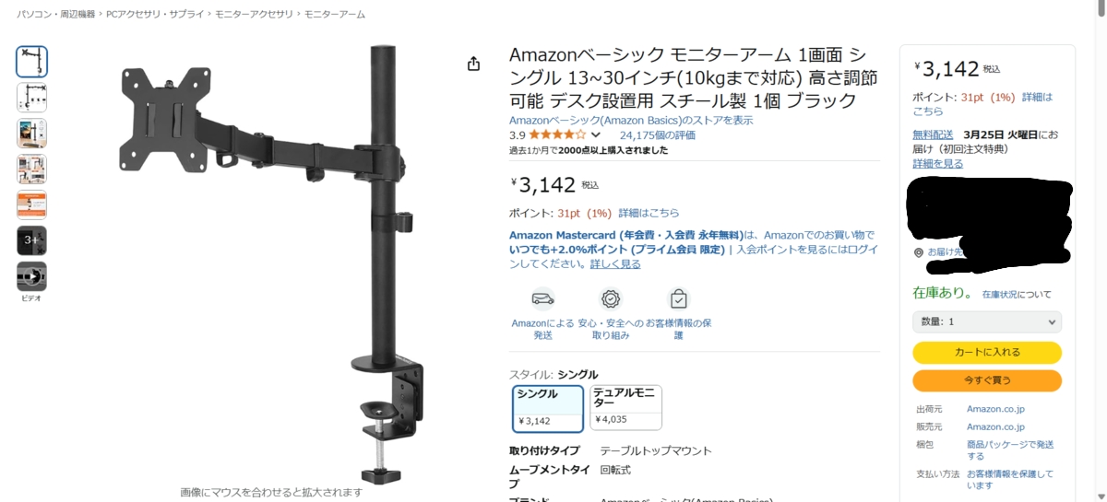1107x502 pixels.
Task: Click the delivery location pin icon
Action: coord(919,251)
